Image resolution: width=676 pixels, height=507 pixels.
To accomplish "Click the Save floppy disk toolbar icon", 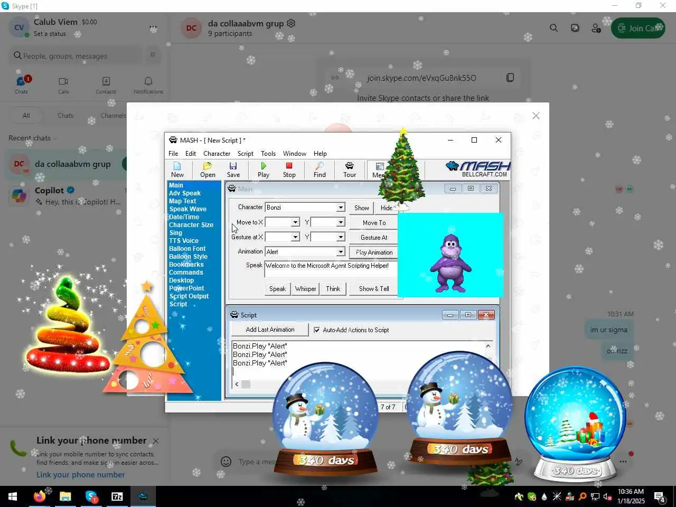I will coord(233,170).
